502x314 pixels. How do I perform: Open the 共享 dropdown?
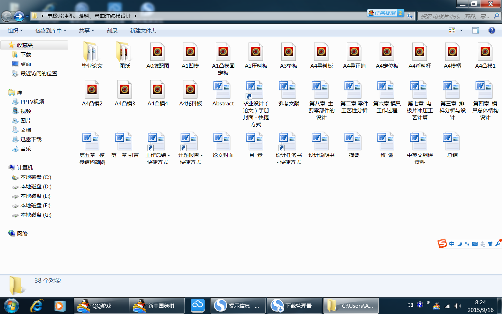[86, 30]
